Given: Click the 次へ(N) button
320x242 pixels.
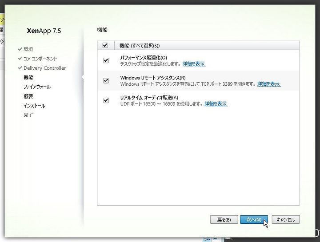Looking at the screenshot, I should click(254, 219).
